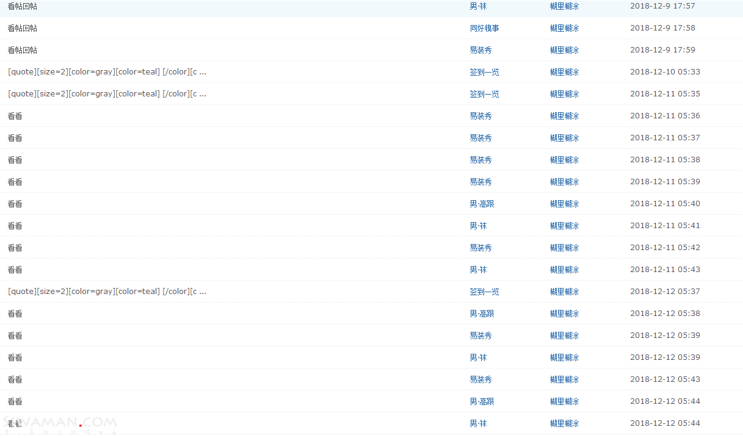Image resolution: width=743 pixels, height=438 pixels.
Task: Click 易装秀 forum link dated 2018-12-9 17:59
Action: tap(480, 50)
